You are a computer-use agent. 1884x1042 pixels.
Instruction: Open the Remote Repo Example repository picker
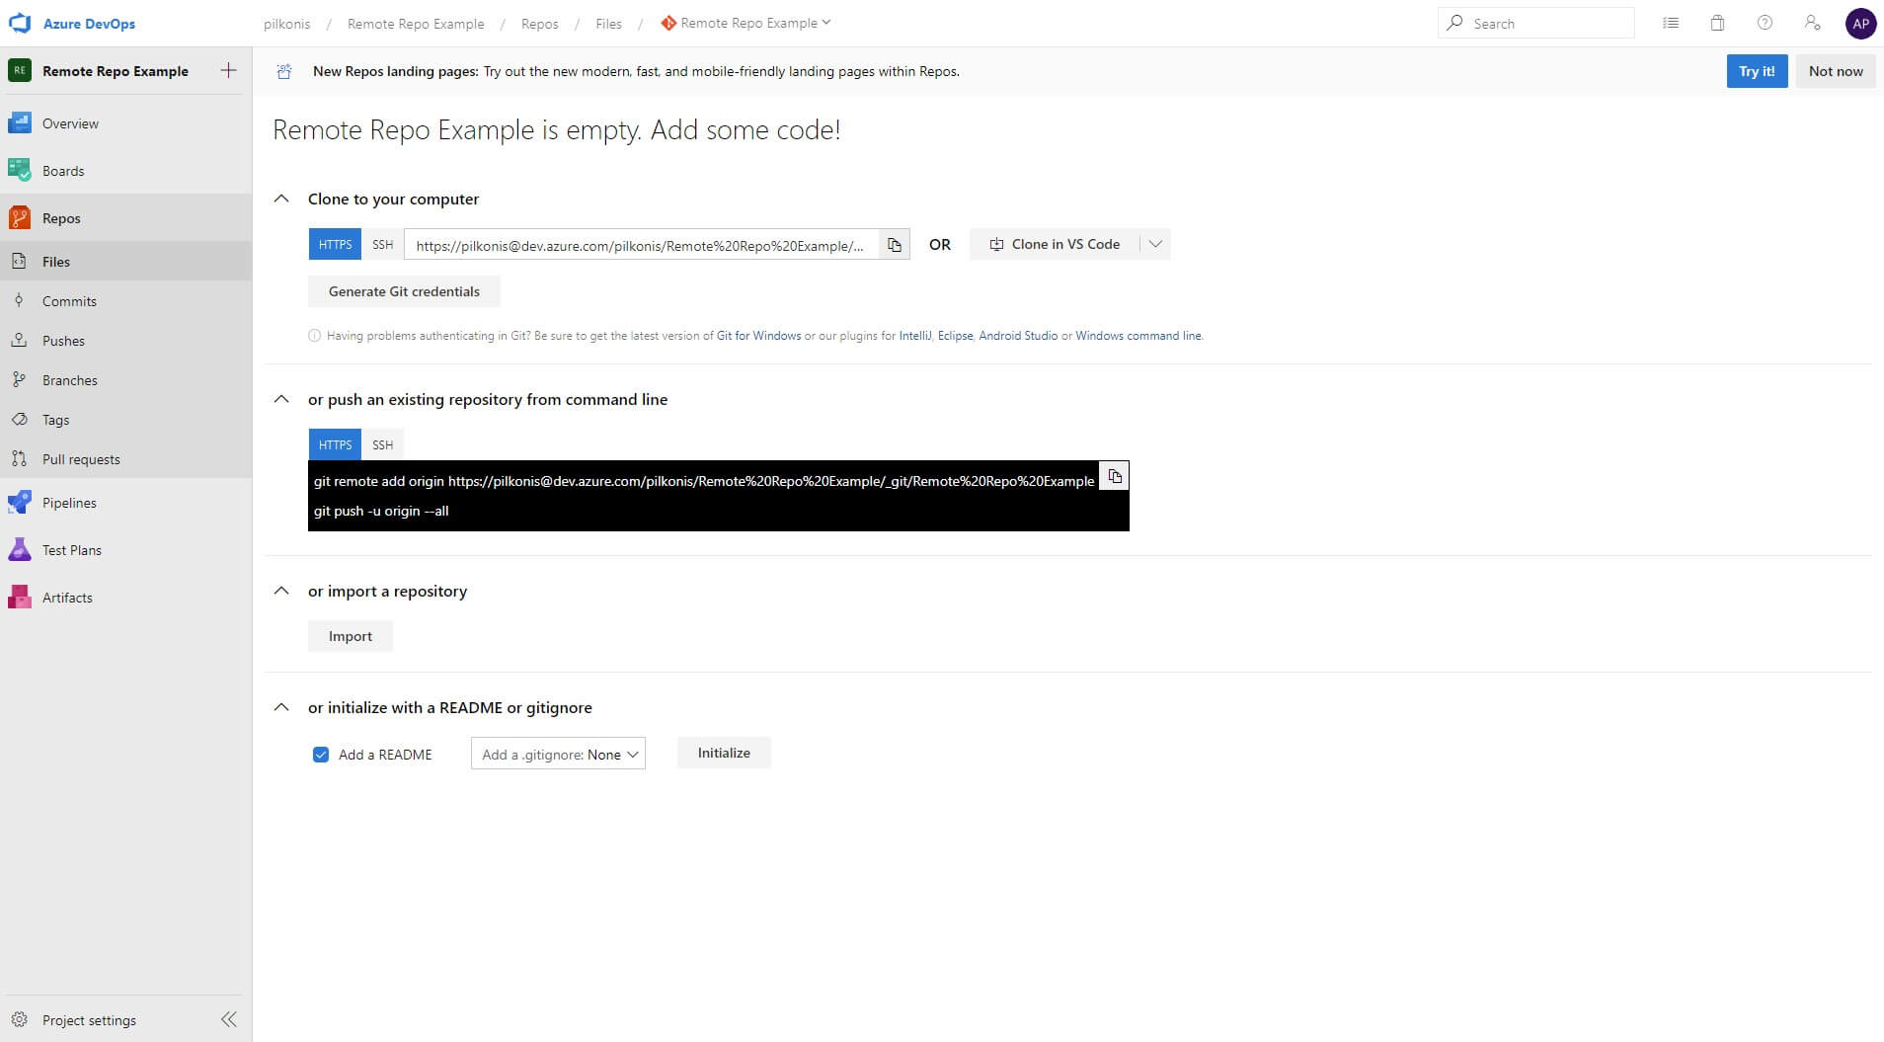coord(746,23)
